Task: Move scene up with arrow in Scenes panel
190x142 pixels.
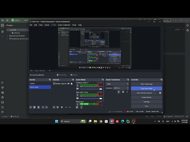Action: click(43, 107)
